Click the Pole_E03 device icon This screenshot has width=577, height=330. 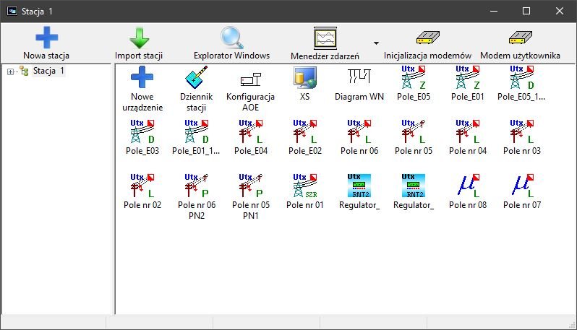point(142,132)
